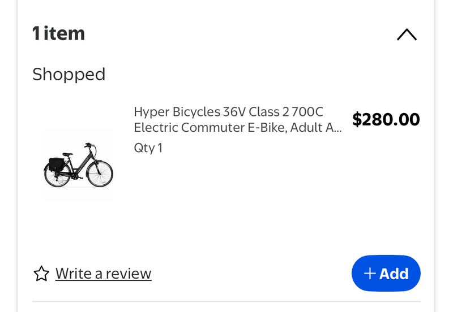Click the Qty 1 label
The image size is (453, 312).
pyautogui.click(x=148, y=148)
